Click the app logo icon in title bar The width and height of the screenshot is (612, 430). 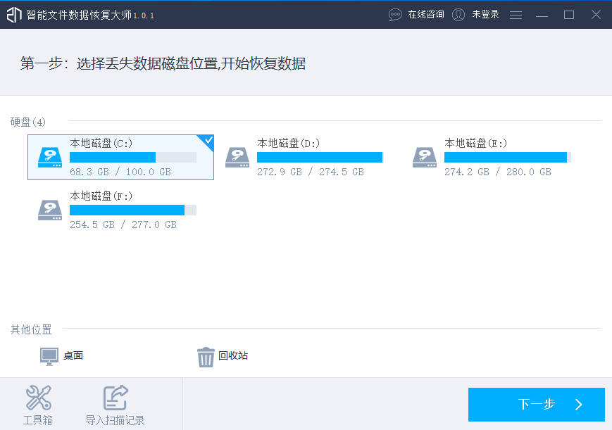[14, 15]
